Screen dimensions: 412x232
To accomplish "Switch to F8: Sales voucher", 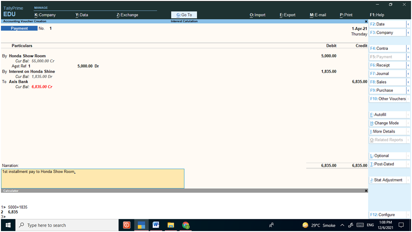I will tap(388, 82).
